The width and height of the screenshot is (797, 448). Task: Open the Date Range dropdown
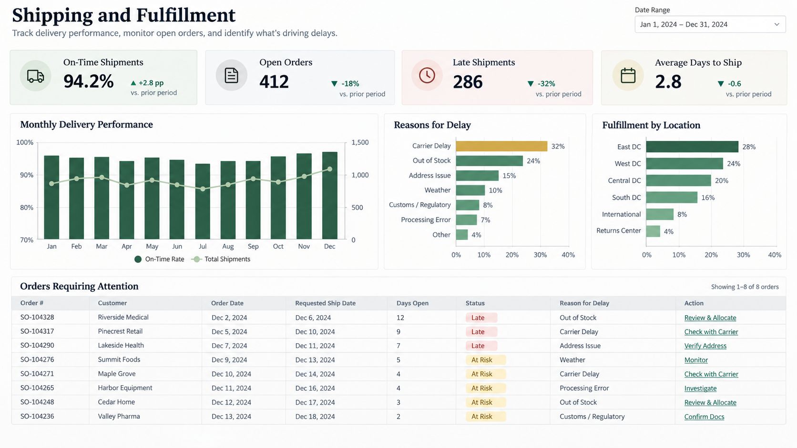pyautogui.click(x=710, y=24)
